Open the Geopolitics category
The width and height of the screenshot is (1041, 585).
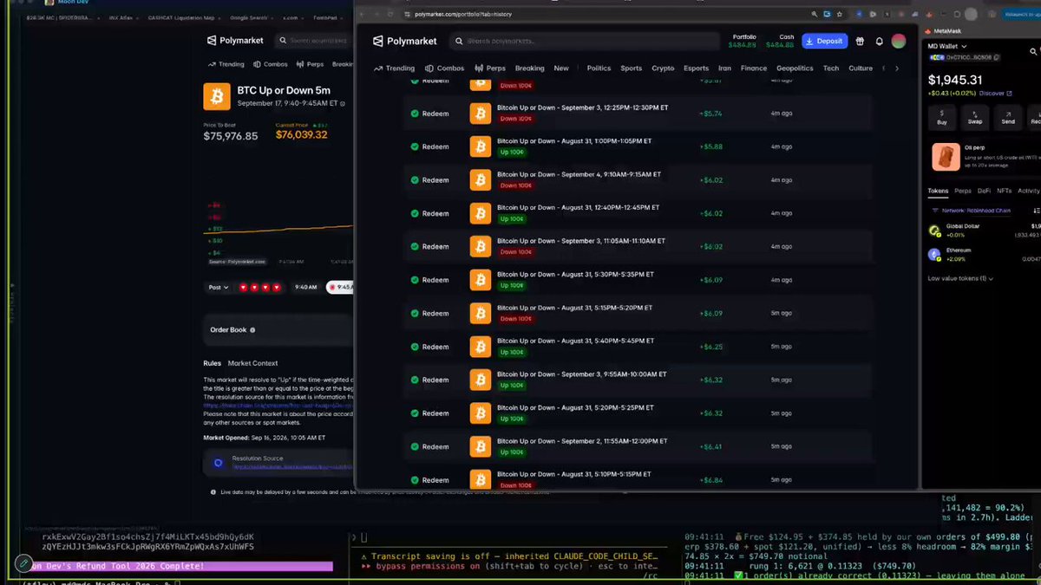pyautogui.click(x=795, y=68)
